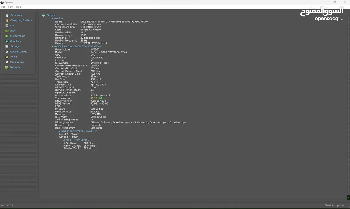350x209 pixels.
Task: Click the Peripherals mouse icon in sidebar
Action: tap(7, 62)
